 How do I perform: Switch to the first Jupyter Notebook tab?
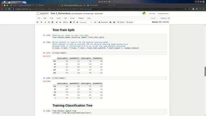[x=22, y=5]
